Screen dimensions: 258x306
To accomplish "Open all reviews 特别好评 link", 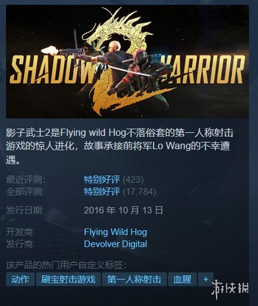I will [x=102, y=192].
